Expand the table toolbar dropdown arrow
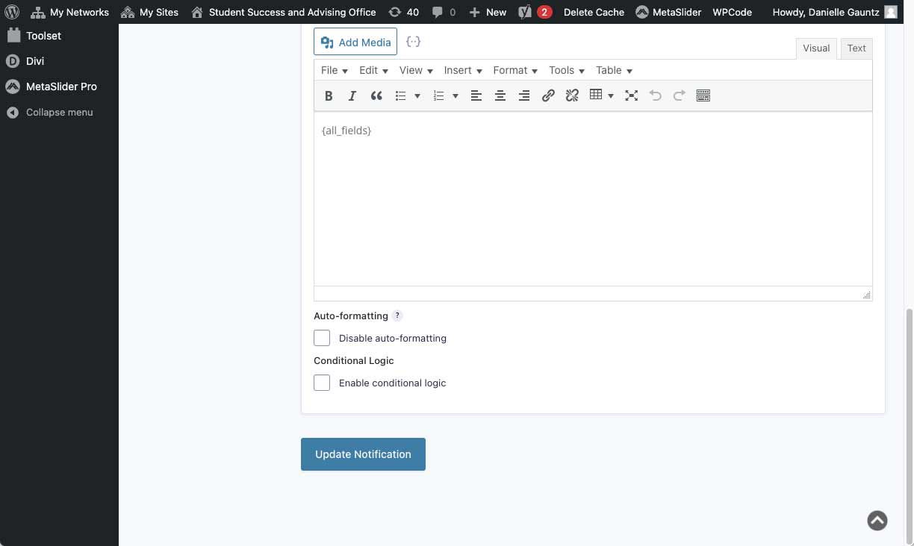 (x=611, y=95)
